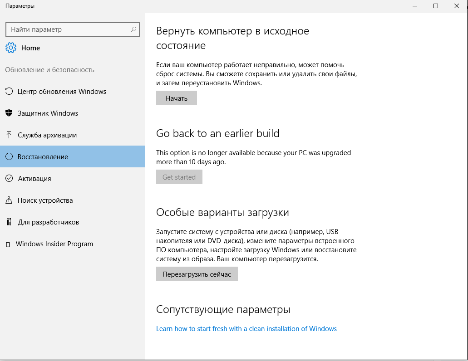Click the search magnifier icon
The image size is (468, 361).
pos(133,29)
